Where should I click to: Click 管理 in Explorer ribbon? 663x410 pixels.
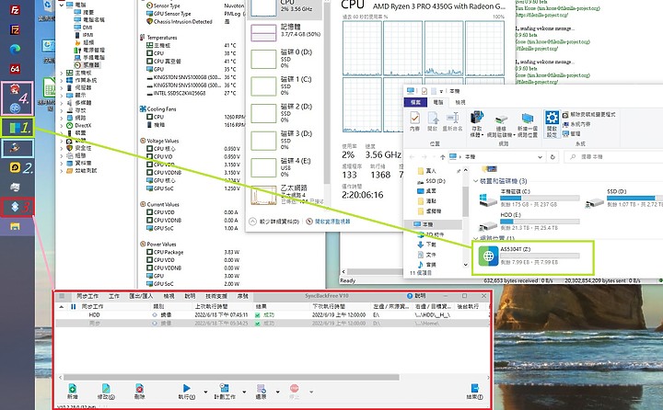(571, 133)
